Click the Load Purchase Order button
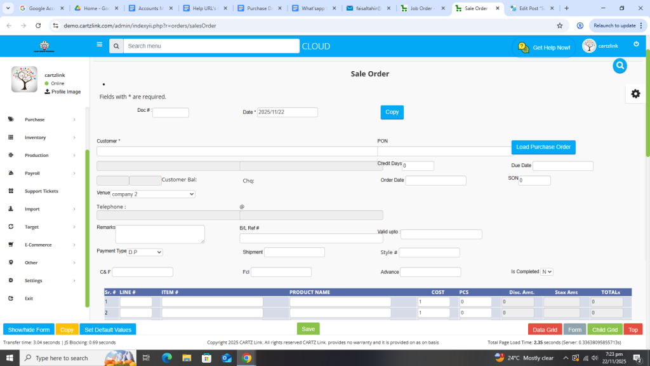 [x=543, y=147]
